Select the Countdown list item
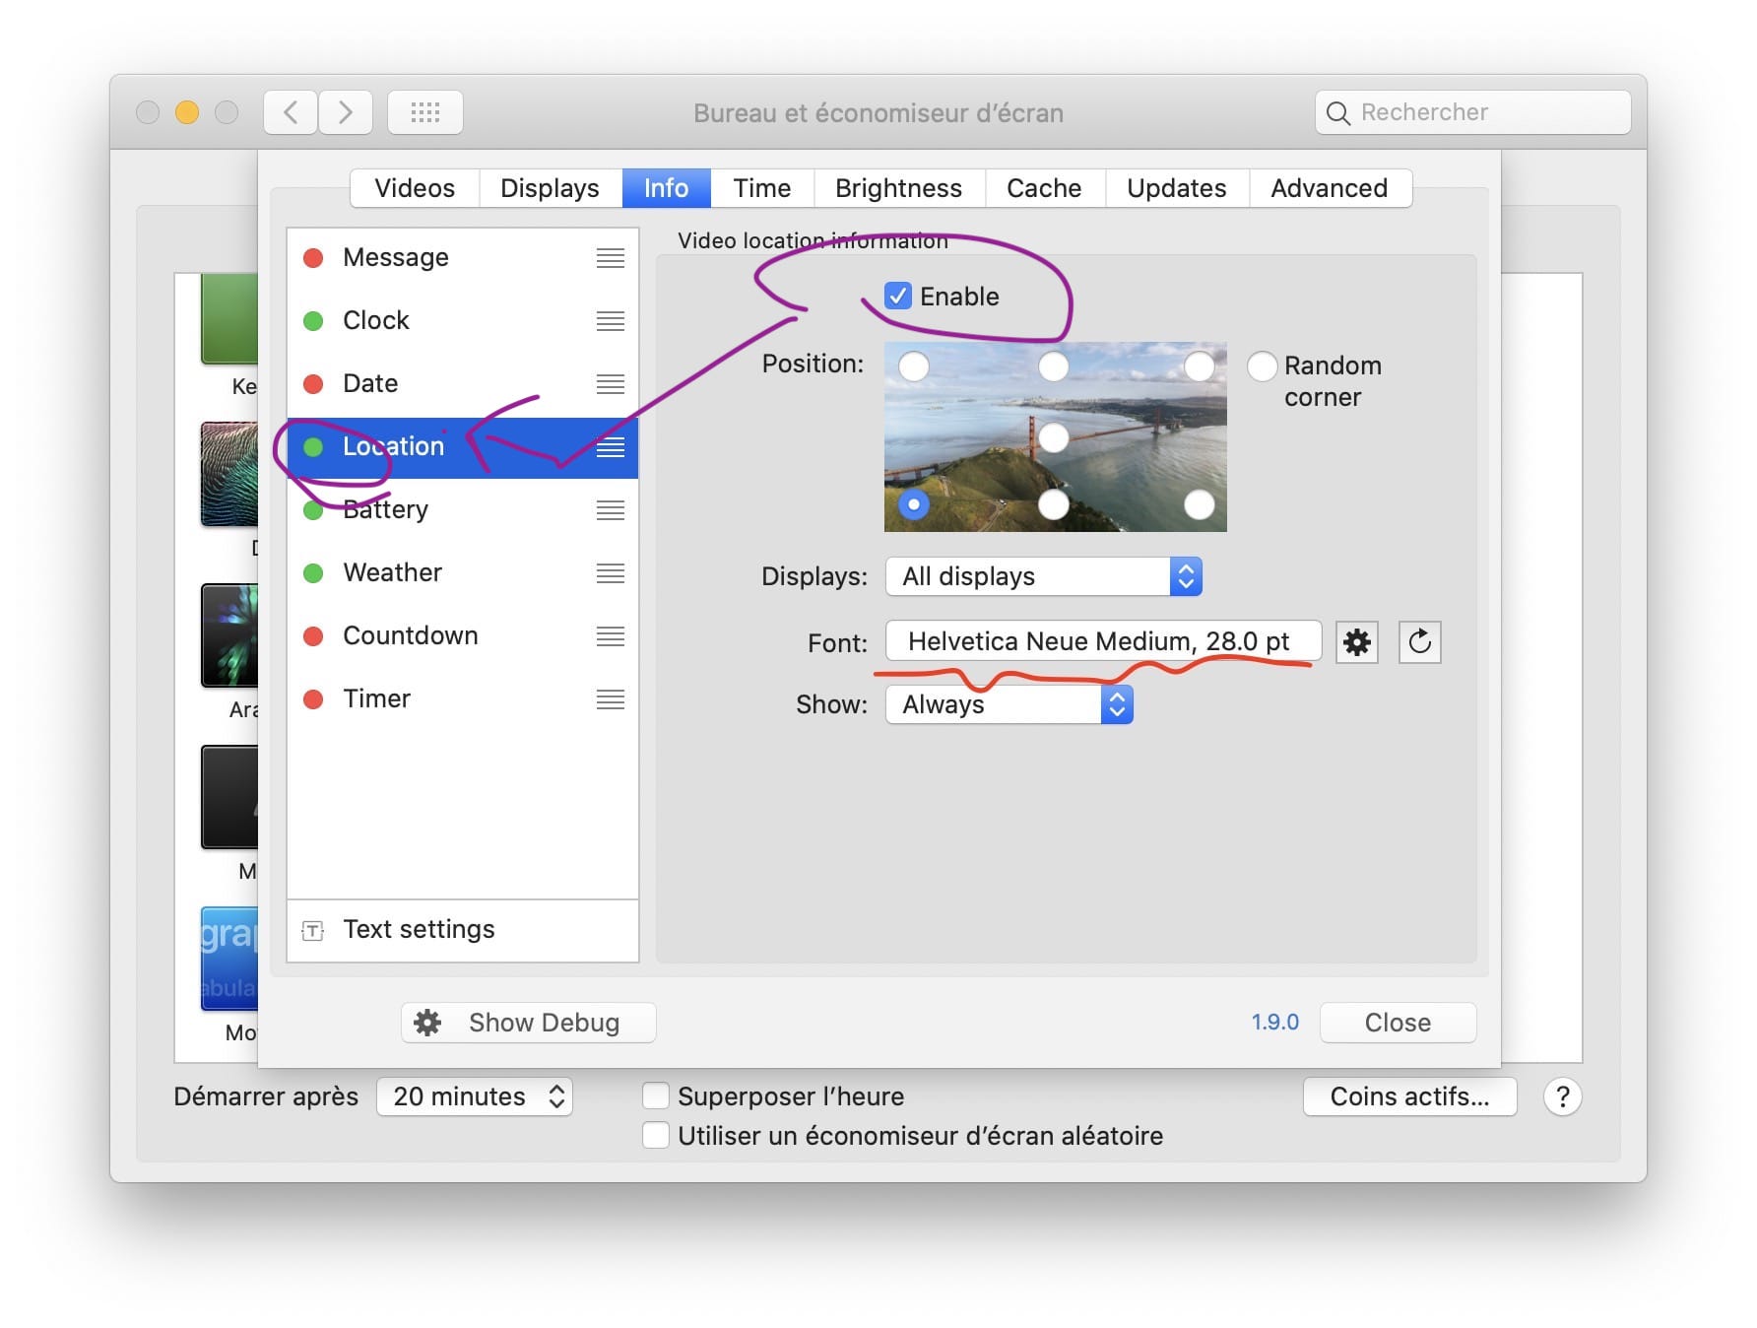 463,636
